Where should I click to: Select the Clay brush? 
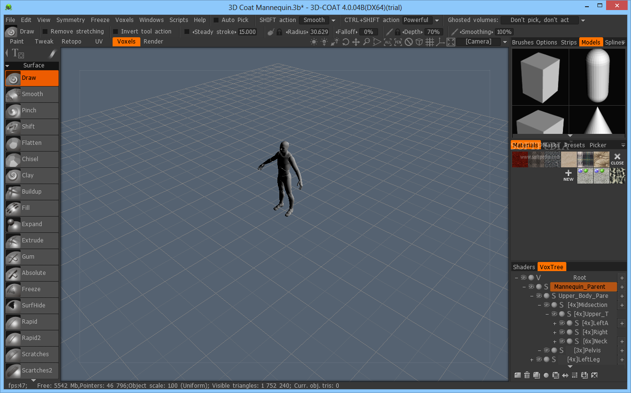[32, 175]
